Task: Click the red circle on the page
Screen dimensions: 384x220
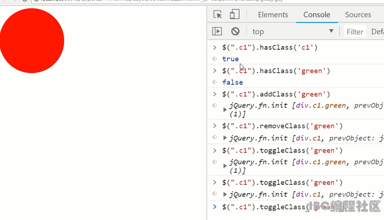Action: [x=32, y=41]
